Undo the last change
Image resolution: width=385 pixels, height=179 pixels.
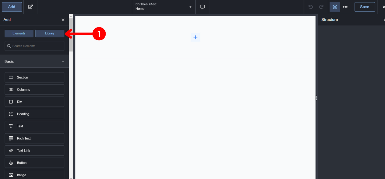tap(311, 7)
